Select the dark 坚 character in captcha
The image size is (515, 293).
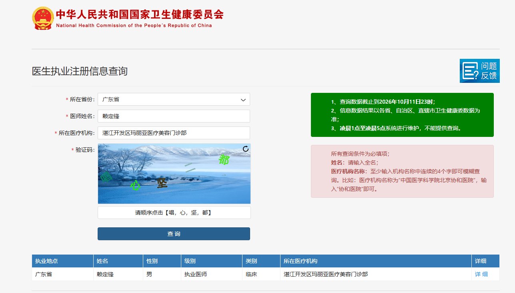pos(162,183)
